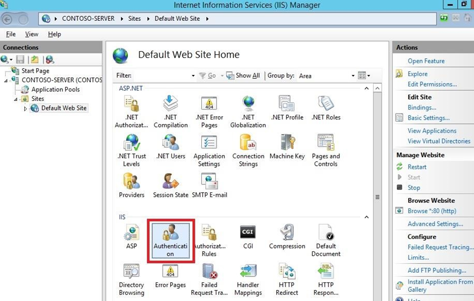474x301 pixels.
Task: Open the View menu
Action: 32,34
